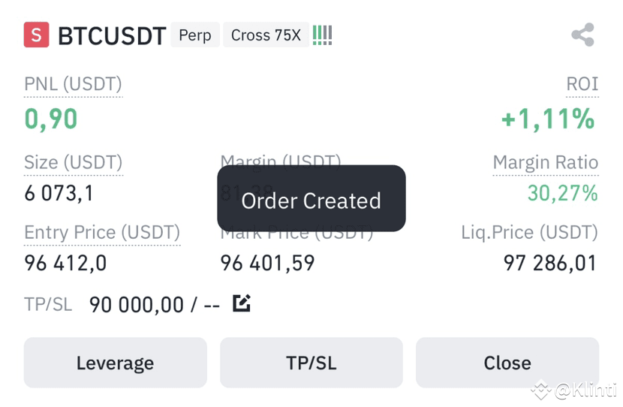The height and width of the screenshot is (407, 623).
Task: Open TP/SL edit pencil icon
Action: point(242,303)
